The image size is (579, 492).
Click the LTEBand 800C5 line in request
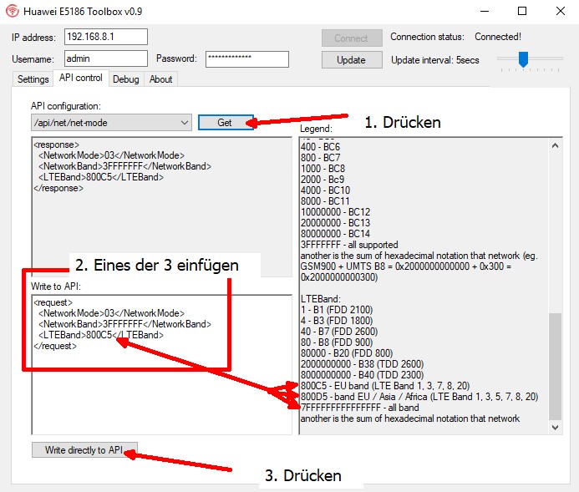coord(101,335)
